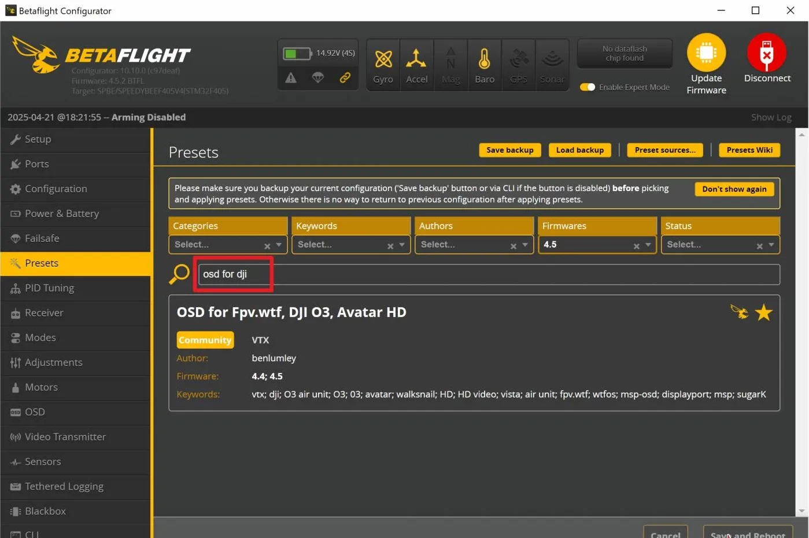Open the Modes tab

tap(76, 338)
